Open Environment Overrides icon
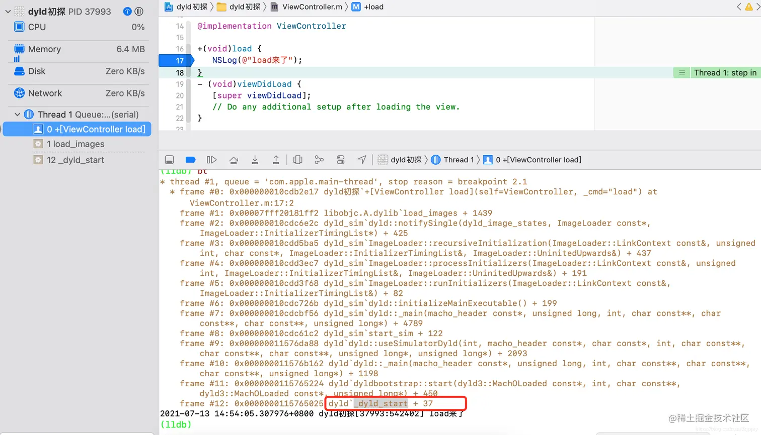This screenshot has height=435, width=761. [x=341, y=160]
